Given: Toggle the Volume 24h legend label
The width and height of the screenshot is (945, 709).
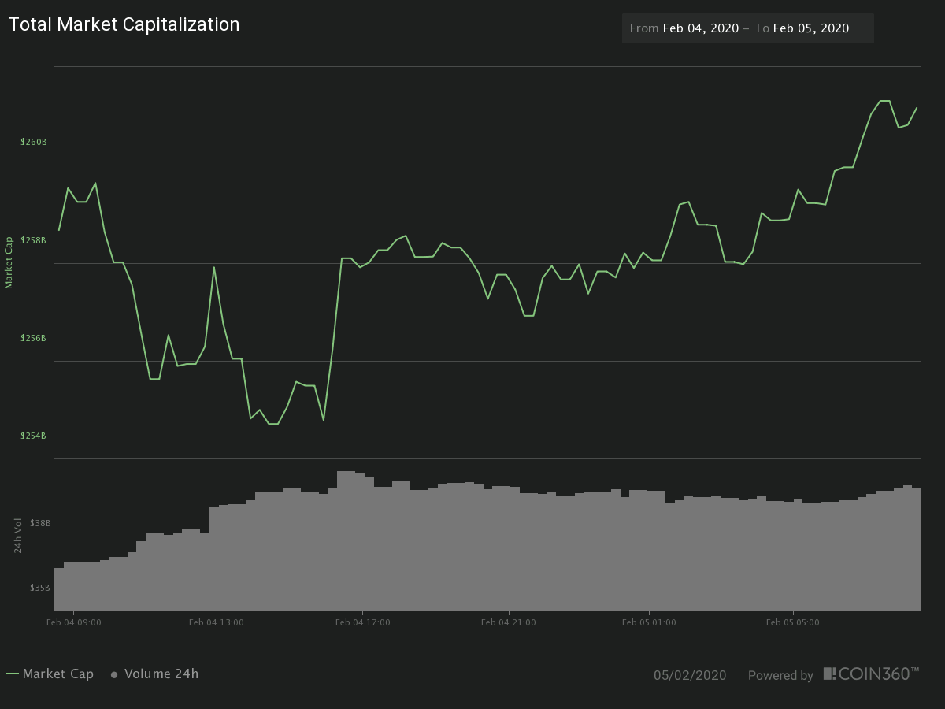Looking at the screenshot, I should click(x=161, y=674).
